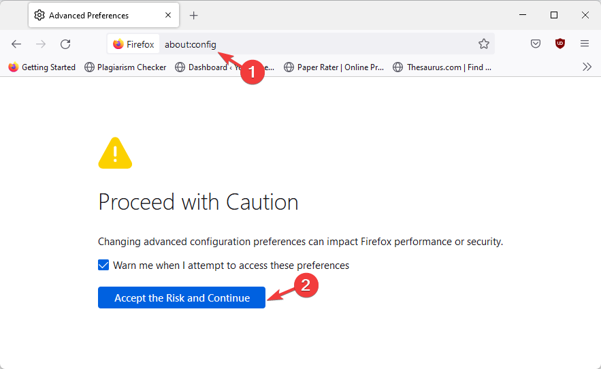601x369 pixels.
Task: Uncheck the Warn me when accessing preferences checkbox
Action: point(103,265)
